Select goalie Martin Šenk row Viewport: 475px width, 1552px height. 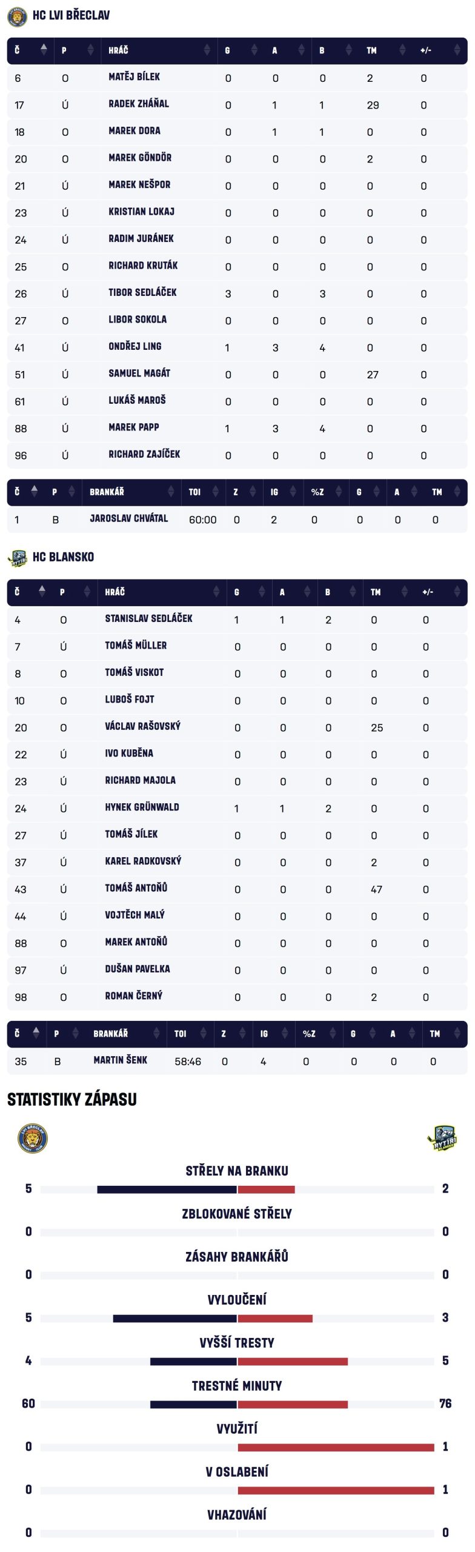click(x=120, y=1060)
